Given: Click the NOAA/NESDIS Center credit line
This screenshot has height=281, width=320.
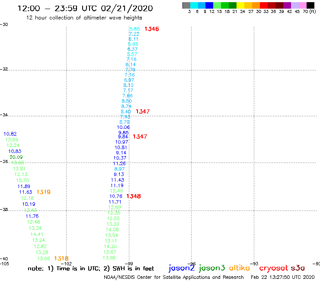Looking at the screenshot, I should pyautogui.click(x=174, y=277).
